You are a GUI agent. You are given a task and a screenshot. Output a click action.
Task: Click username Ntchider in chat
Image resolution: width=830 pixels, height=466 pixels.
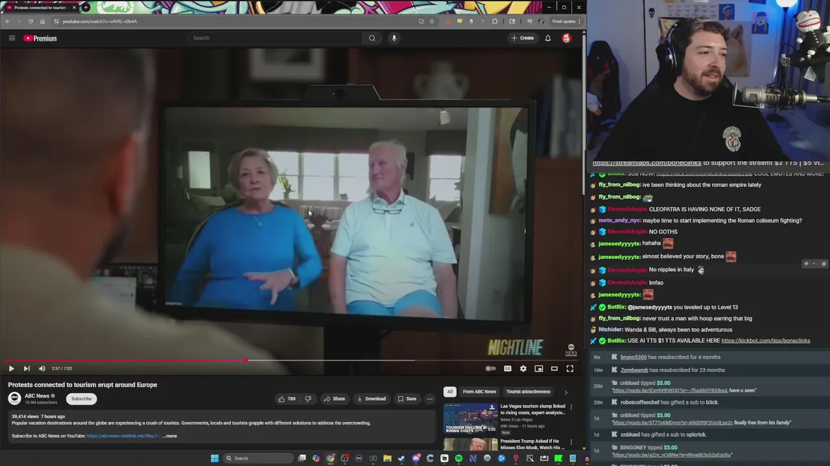click(610, 329)
